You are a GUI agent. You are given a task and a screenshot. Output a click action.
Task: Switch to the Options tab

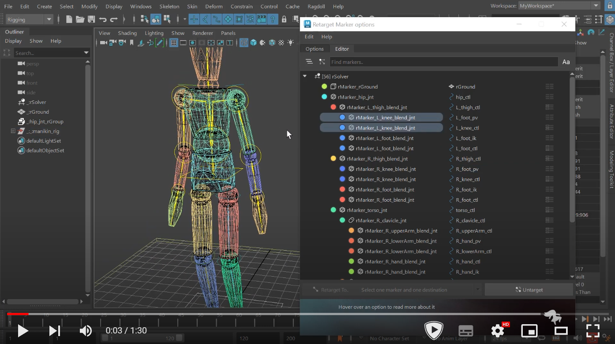click(x=315, y=49)
